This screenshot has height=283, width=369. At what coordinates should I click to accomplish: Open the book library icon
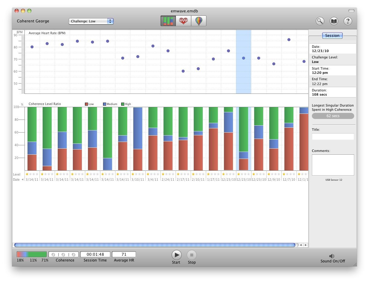[x=334, y=21]
